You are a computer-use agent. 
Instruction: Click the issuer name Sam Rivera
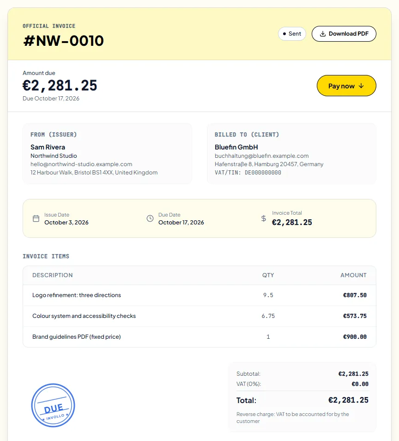[48, 147]
